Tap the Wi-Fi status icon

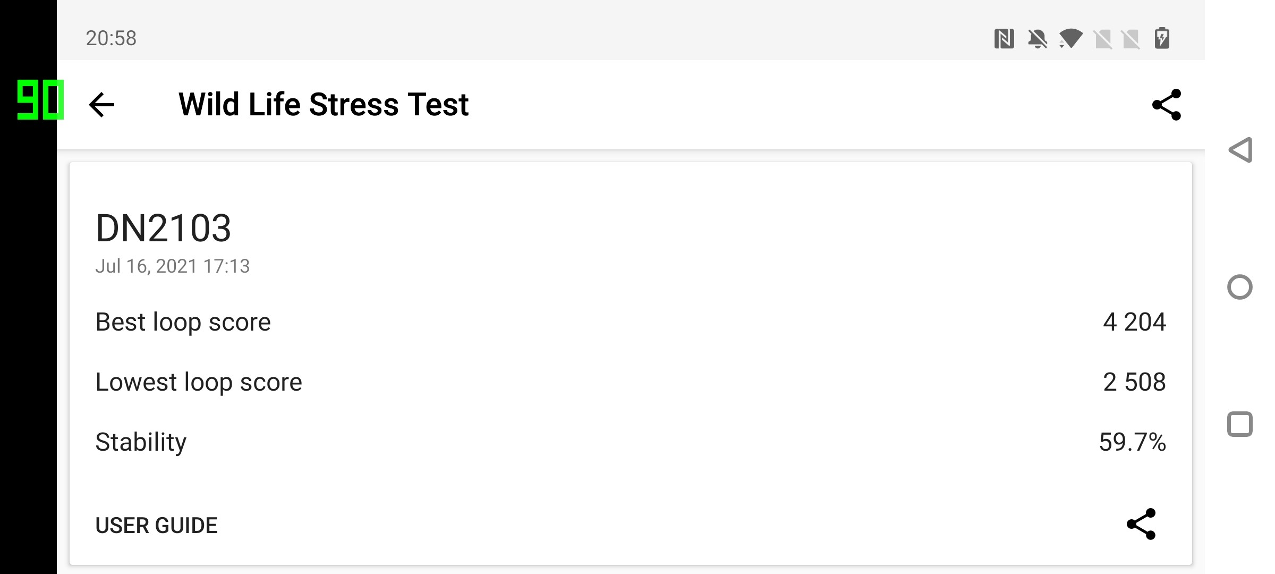(x=1070, y=39)
